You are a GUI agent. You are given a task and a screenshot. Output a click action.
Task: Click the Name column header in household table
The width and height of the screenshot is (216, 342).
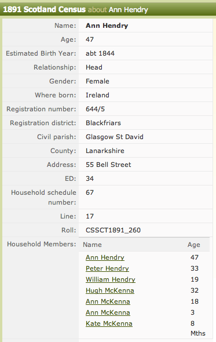[92, 245]
